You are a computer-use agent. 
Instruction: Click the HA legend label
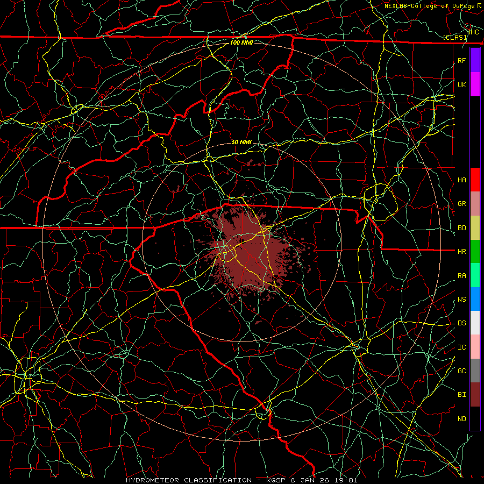click(x=461, y=180)
